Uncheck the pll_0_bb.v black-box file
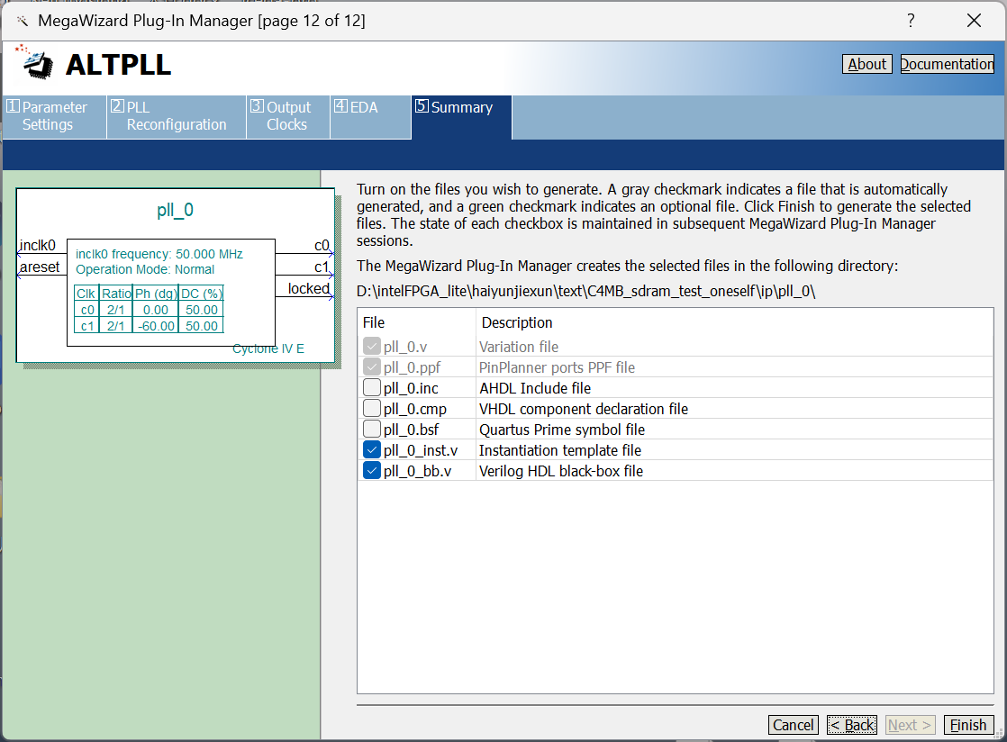Viewport: 1007px width, 742px height. click(x=372, y=470)
